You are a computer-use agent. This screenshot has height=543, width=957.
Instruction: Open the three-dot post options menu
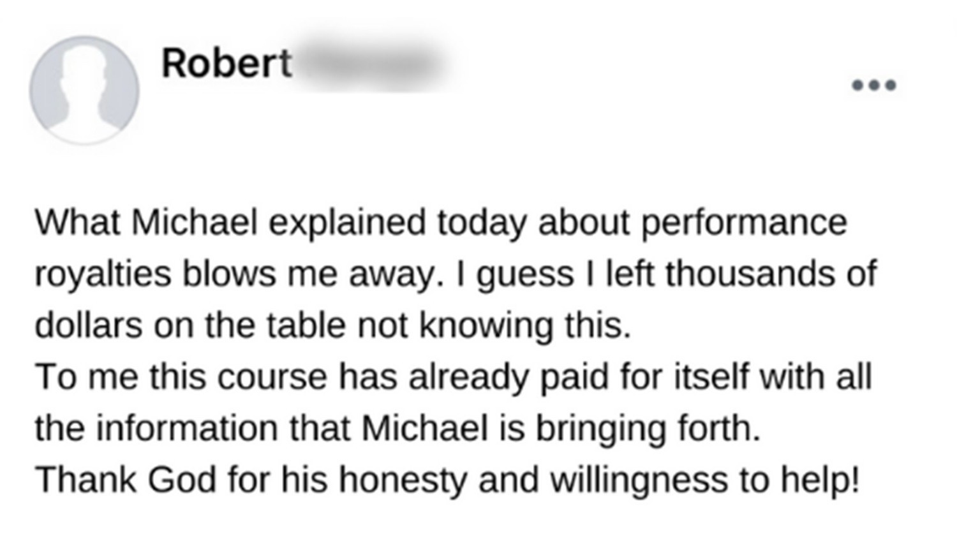point(874,85)
